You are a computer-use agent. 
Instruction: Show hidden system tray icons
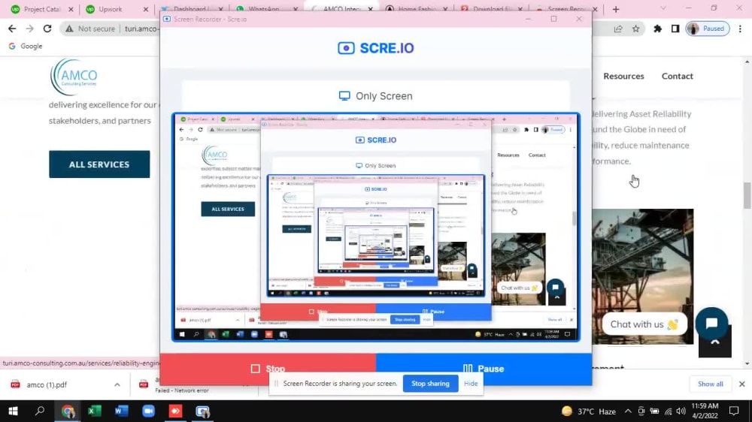[x=628, y=411]
